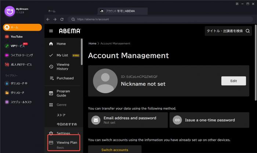The image size is (257, 153).
Task: Click the ID: EdCpLmCPQZWEQF text
Action: point(139,77)
